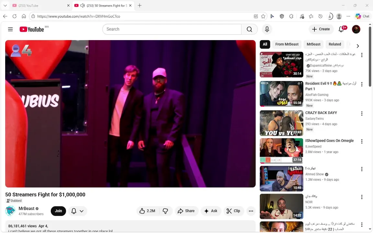
Task: Open the IShowSpeed Goes On Omegle title
Action: 330,141
